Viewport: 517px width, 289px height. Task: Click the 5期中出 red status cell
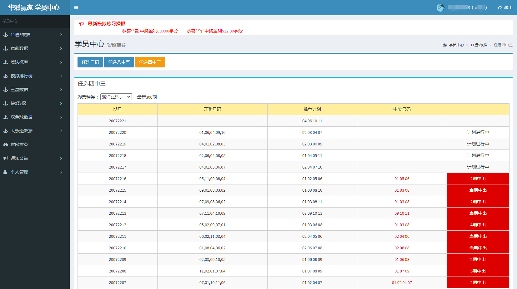click(x=478, y=271)
